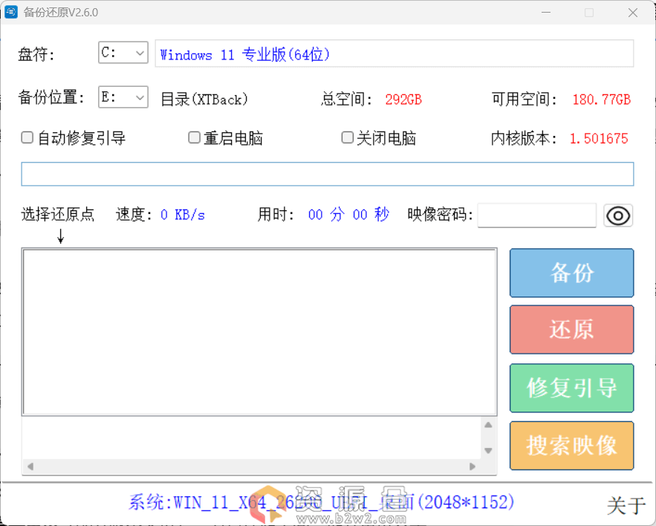
Task: Click the left scroll arrow of horizontal scrollbar
Action: point(30,467)
